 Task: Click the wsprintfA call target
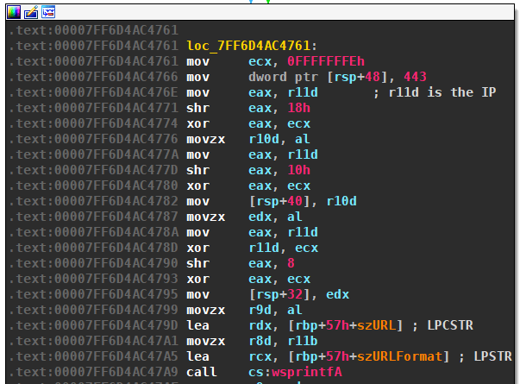click(x=307, y=372)
